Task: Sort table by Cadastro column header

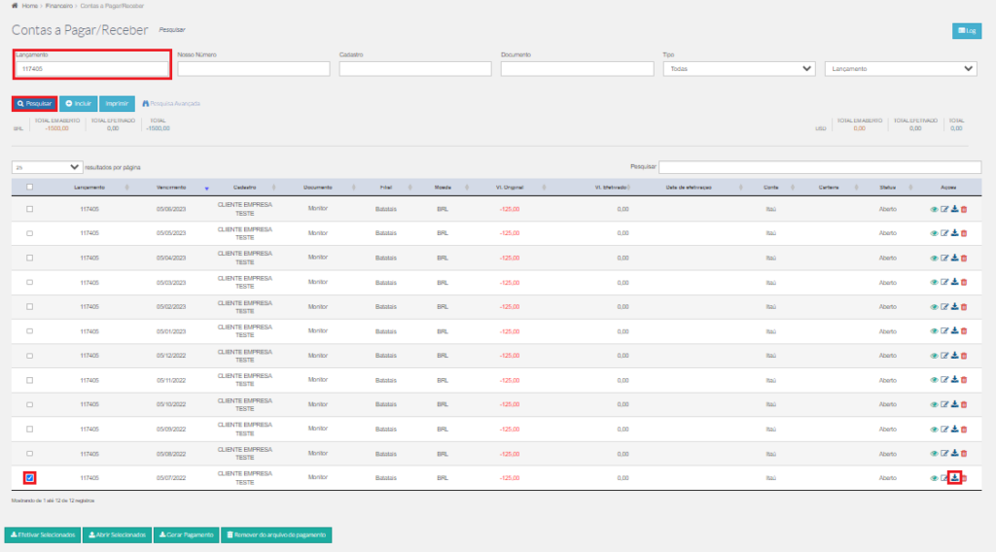Action: pyautogui.click(x=244, y=188)
